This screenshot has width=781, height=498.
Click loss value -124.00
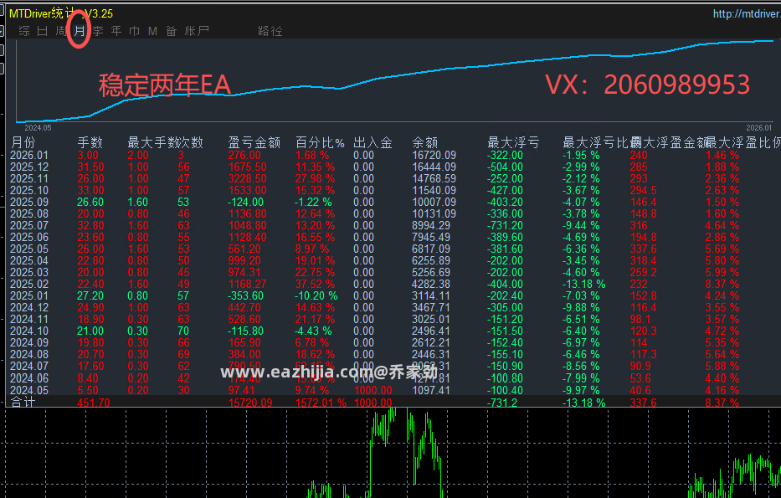[x=245, y=203]
